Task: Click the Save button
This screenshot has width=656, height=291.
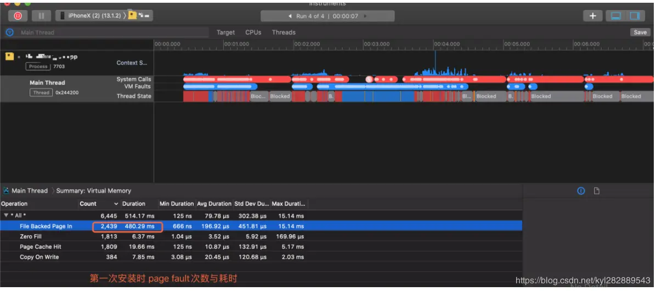Action: click(x=640, y=32)
